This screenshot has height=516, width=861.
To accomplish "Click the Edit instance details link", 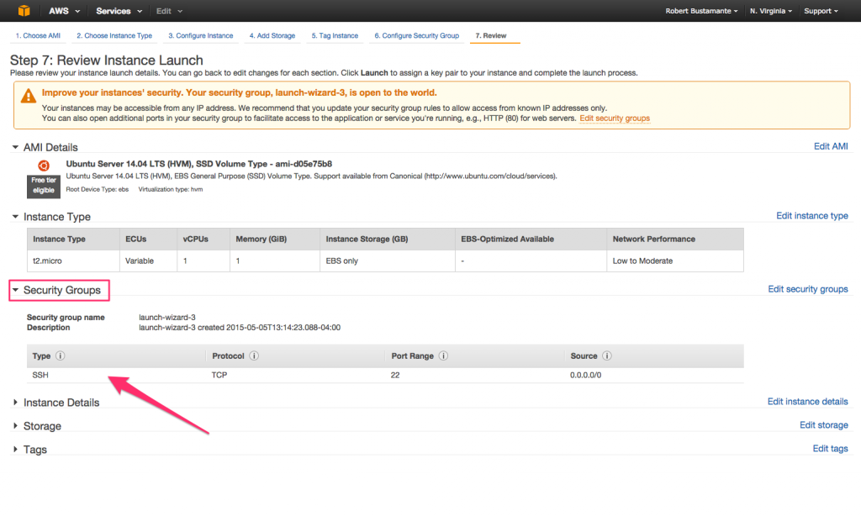I will pos(808,401).
